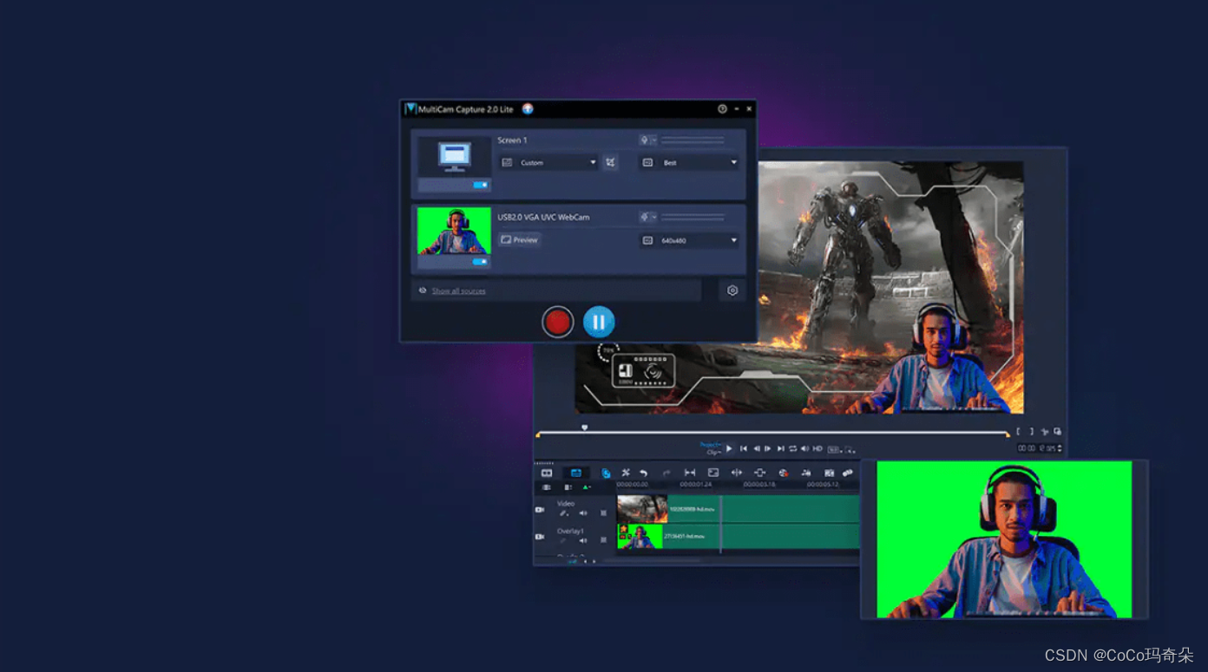Click the horizontal scrollbar below the timeline tracks
The height and width of the screenshot is (672, 1208).
coord(651,561)
